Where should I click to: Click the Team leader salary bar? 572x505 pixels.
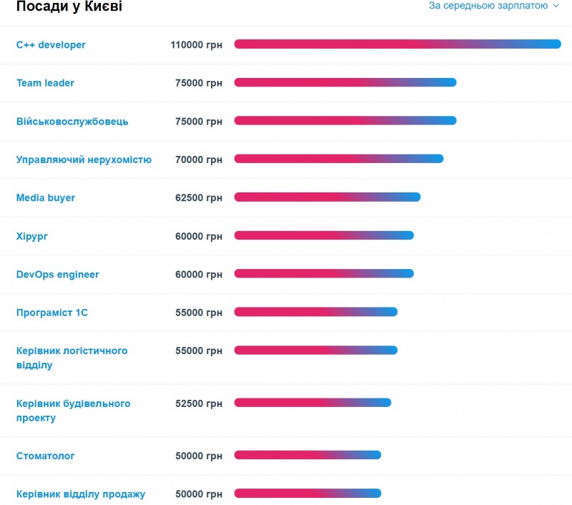coord(345,82)
